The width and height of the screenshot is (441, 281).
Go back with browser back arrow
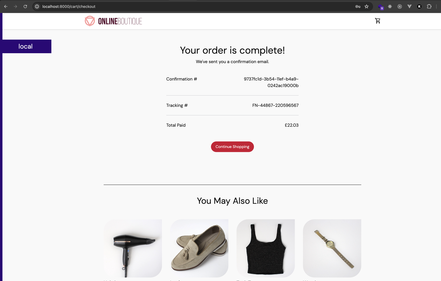(6, 6)
